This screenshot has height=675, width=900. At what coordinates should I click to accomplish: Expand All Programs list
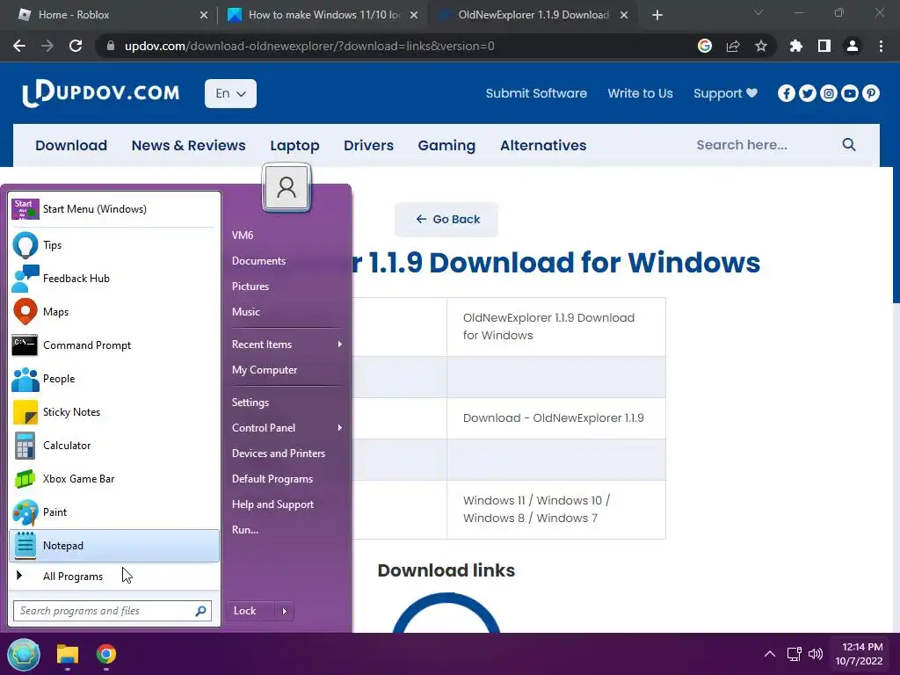114,577
